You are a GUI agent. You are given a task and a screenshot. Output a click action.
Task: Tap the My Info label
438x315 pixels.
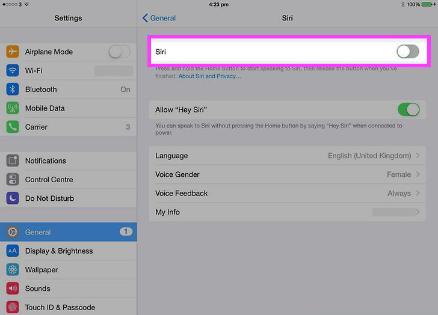[x=167, y=212]
